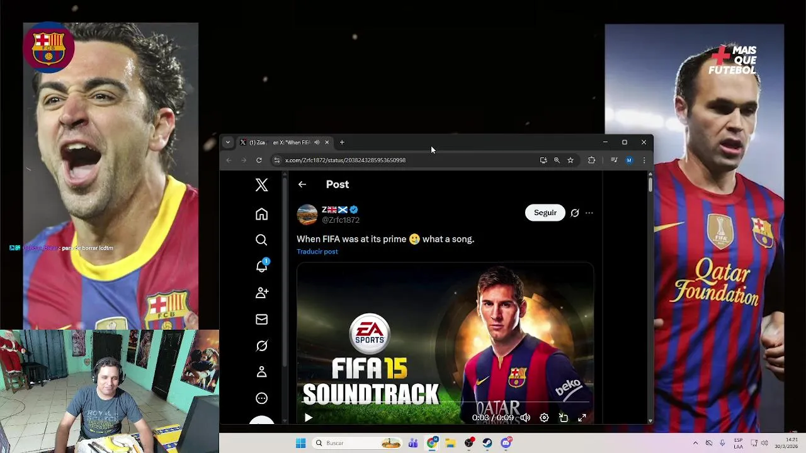Image resolution: width=806 pixels, height=453 pixels.
Task: Open the Chrome extensions puzzle icon
Action: pyautogui.click(x=591, y=160)
